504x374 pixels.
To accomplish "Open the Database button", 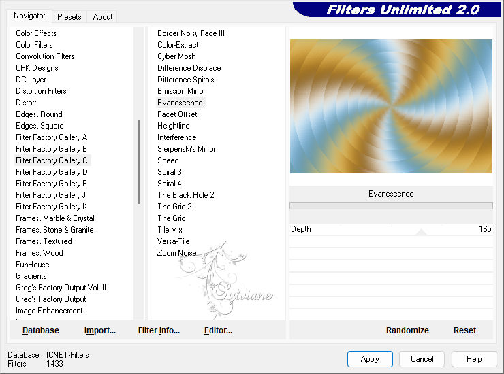I will [41, 330].
